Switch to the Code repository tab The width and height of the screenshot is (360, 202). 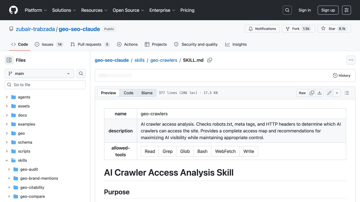19,44
